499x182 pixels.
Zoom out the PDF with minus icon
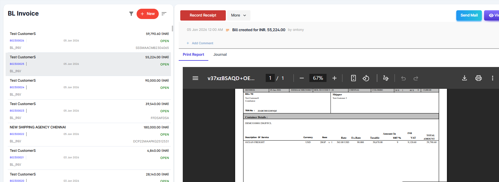[x=302, y=78]
